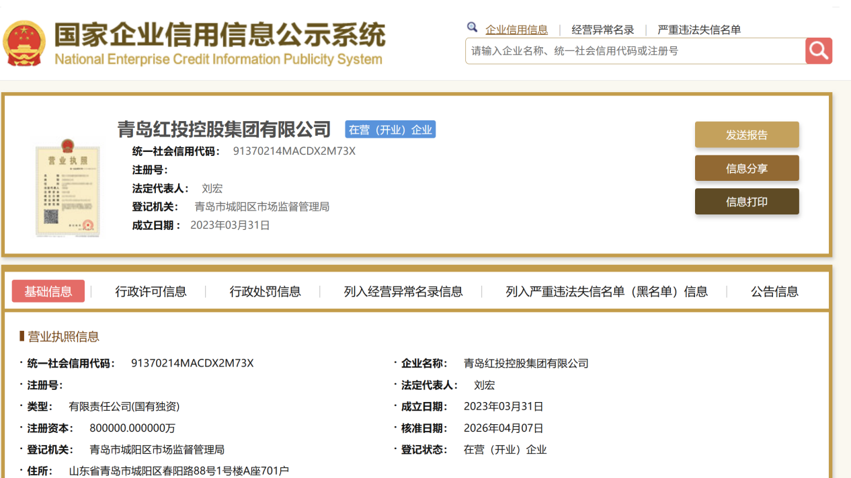Select the 企业信用信息 search category link
The width and height of the screenshot is (851, 478).
click(x=516, y=30)
